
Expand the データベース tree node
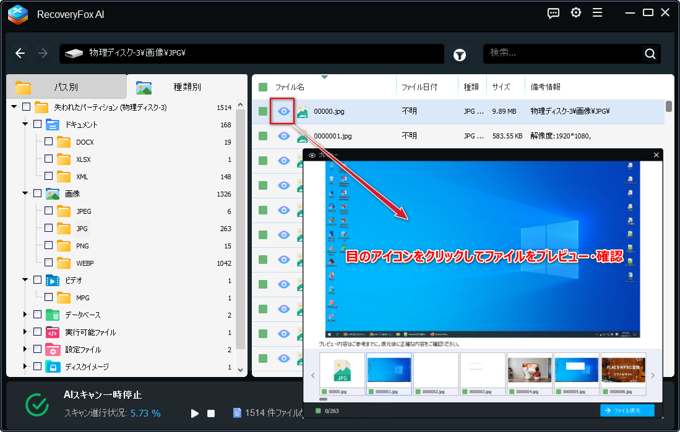pyautogui.click(x=25, y=315)
